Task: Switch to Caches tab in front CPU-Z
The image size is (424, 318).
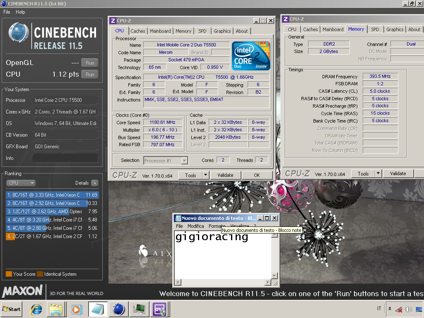Action: (x=137, y=31)
